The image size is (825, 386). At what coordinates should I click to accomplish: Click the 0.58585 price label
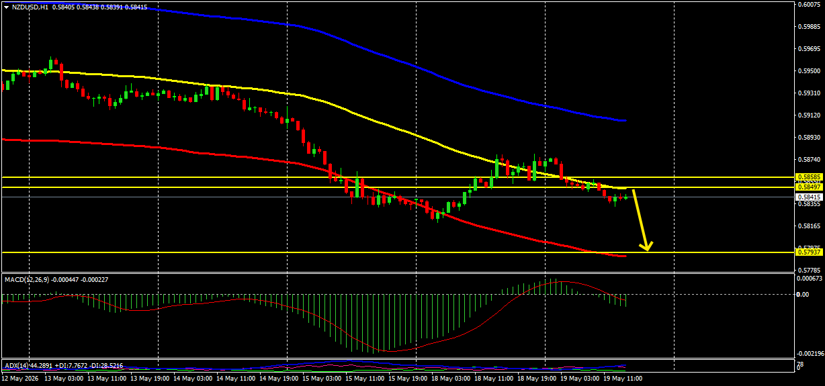point(809,177)
